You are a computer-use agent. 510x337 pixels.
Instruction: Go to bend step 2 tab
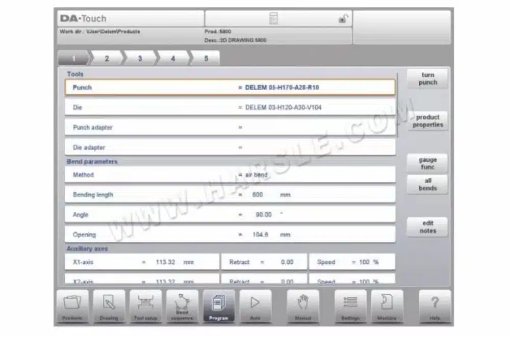tap(107, 59)
